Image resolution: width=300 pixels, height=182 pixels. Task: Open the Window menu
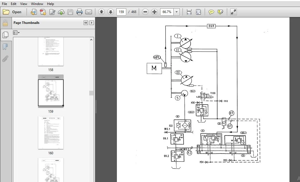tap(37, 4)
